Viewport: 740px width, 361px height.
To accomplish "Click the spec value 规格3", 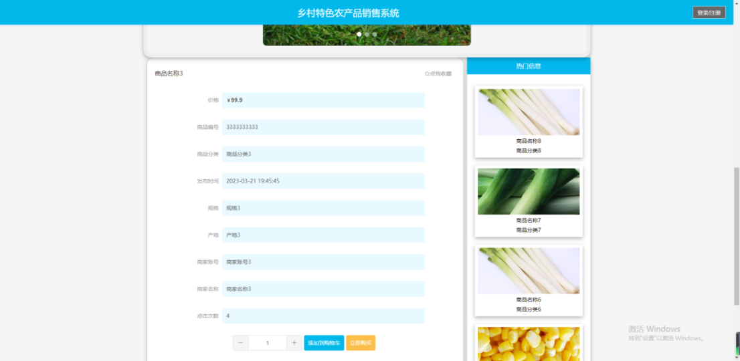I will tap(233, 208).
